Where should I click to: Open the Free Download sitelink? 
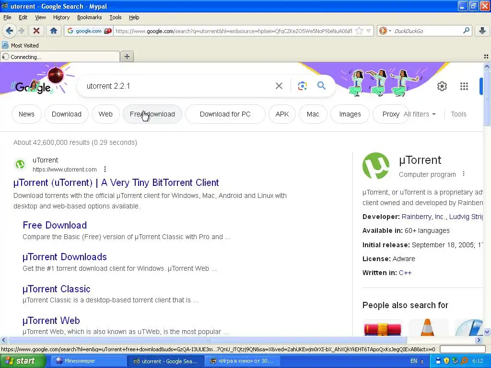(x=55, y=225)
